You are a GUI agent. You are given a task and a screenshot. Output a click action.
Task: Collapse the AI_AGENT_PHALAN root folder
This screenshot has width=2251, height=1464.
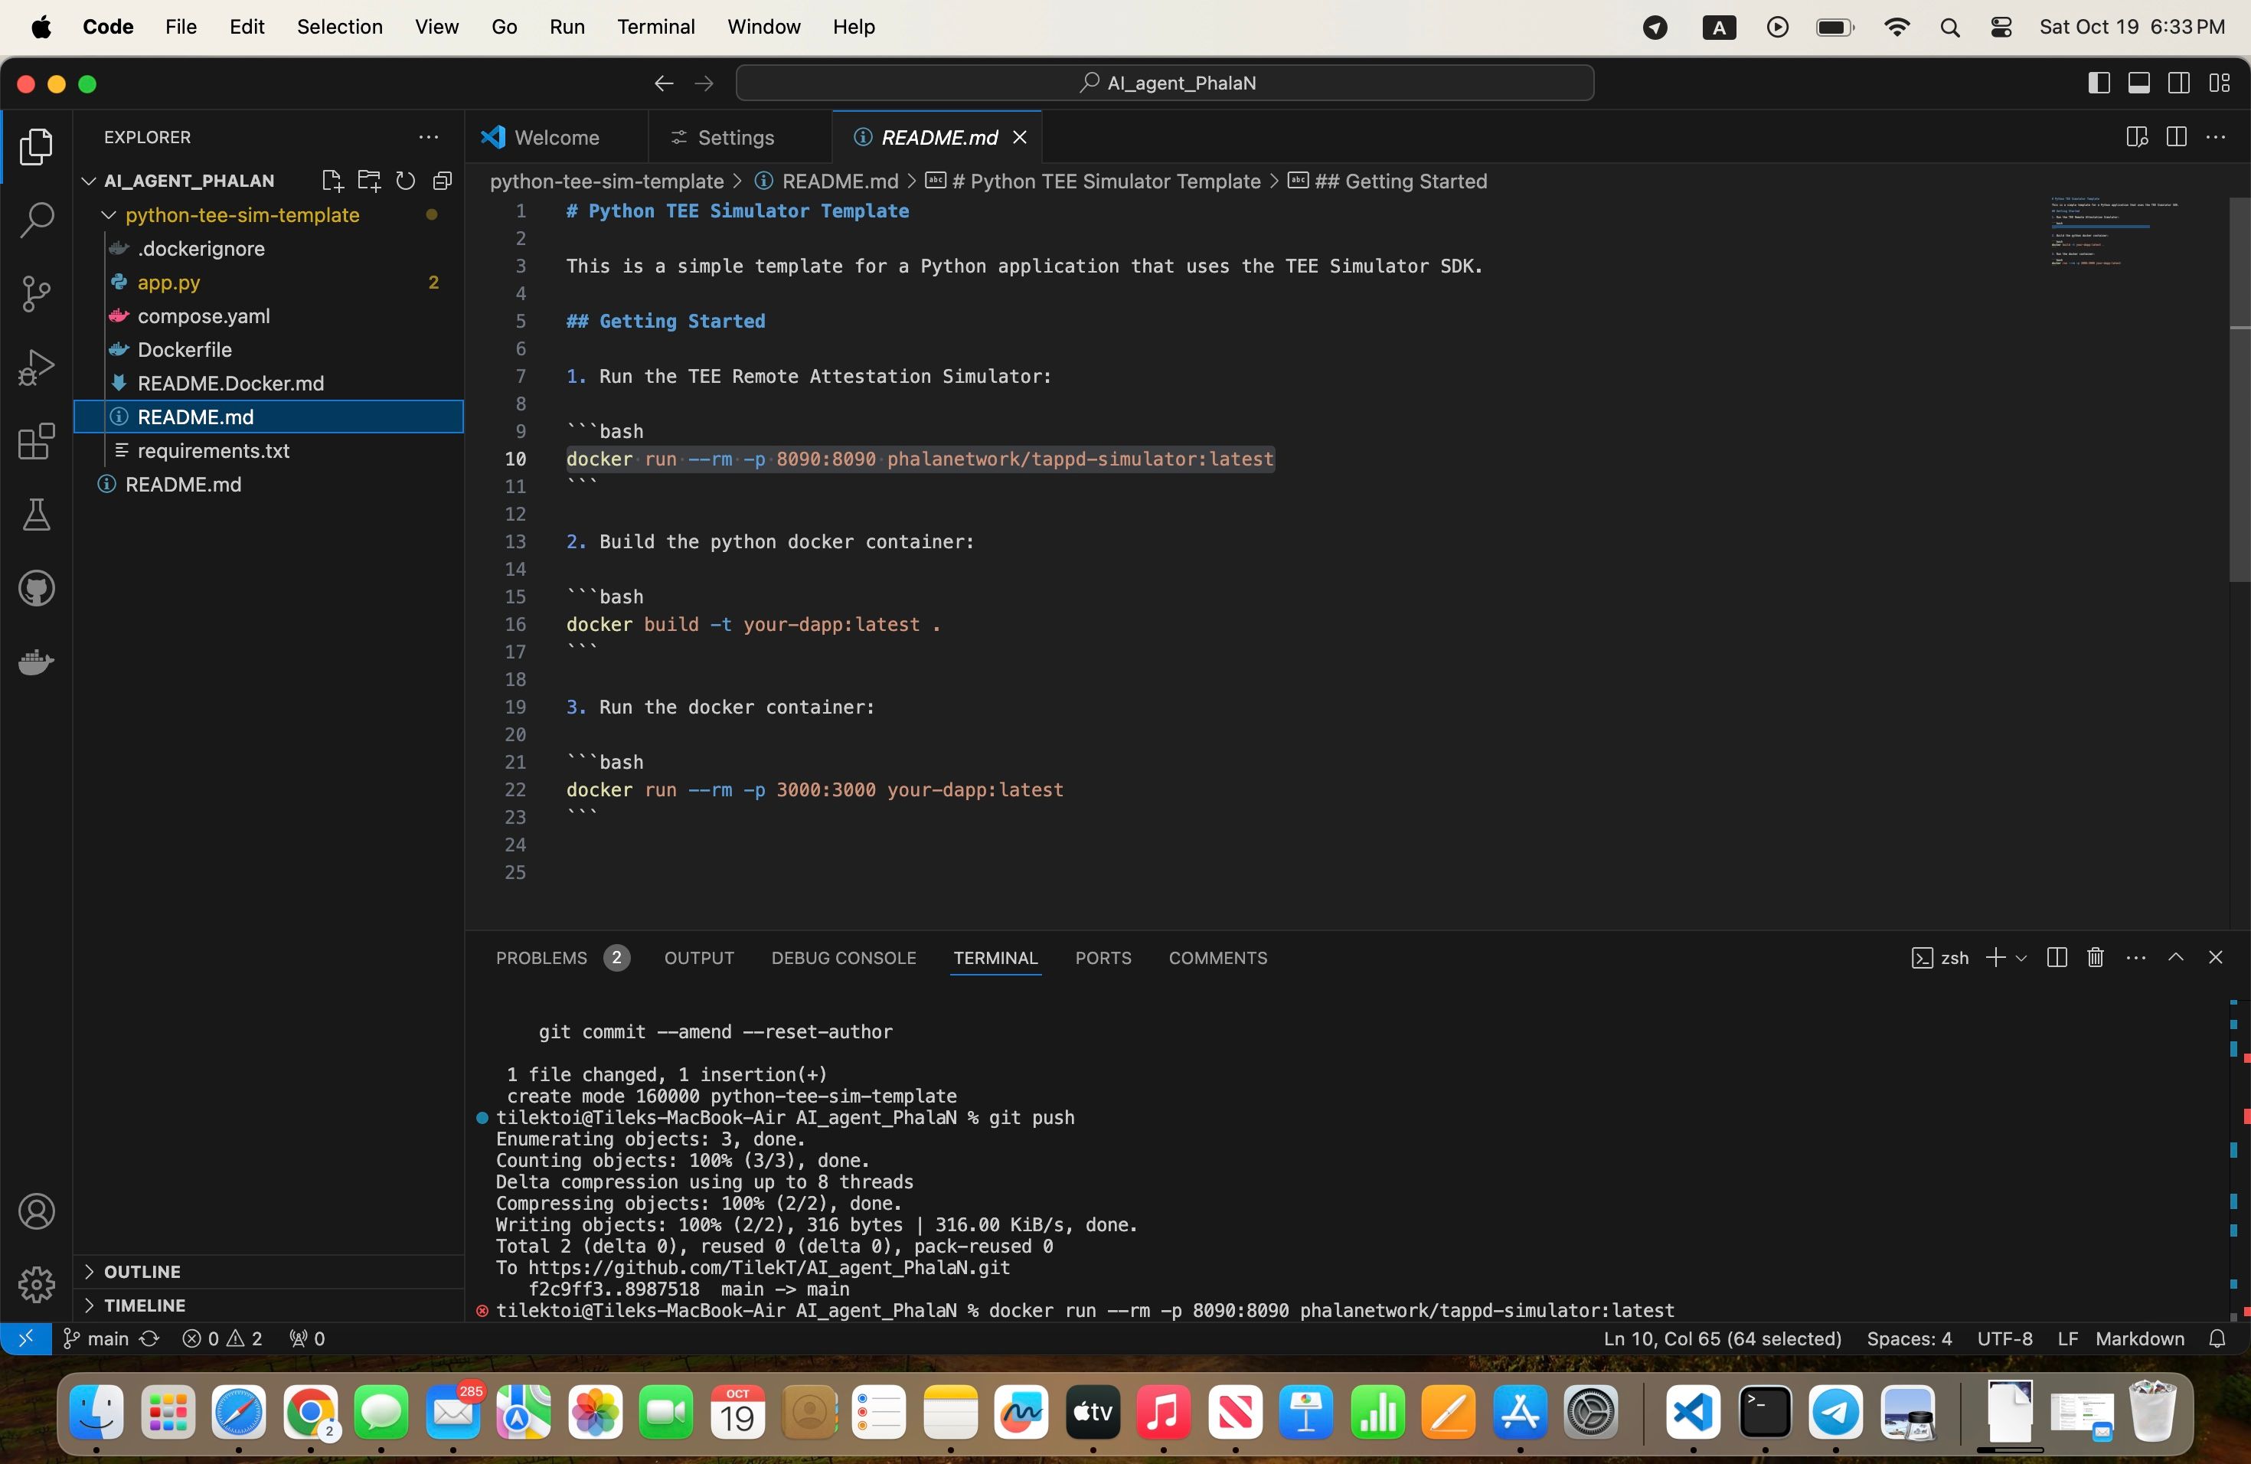(x=89, y=181)
